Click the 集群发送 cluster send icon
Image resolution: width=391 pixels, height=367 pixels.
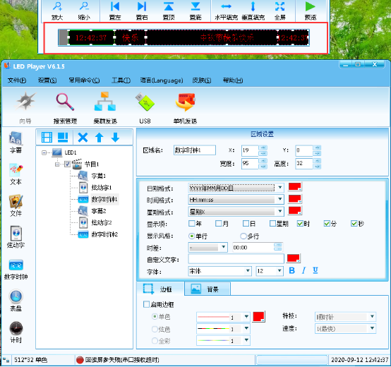[105, 108]
